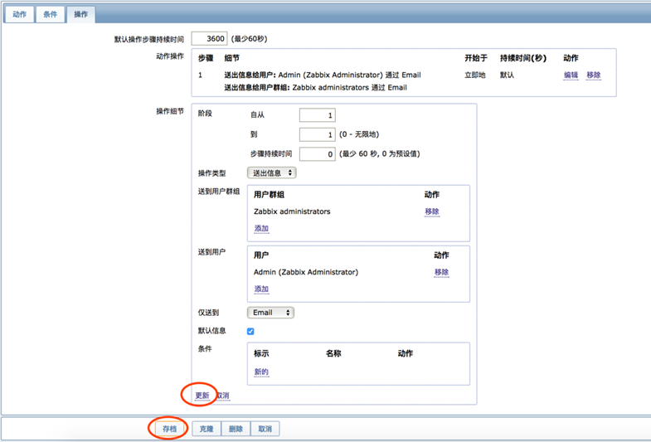This screenshot has width=651, height=442.
Task: Click the 克隆 button
Action: coord(206,429)
